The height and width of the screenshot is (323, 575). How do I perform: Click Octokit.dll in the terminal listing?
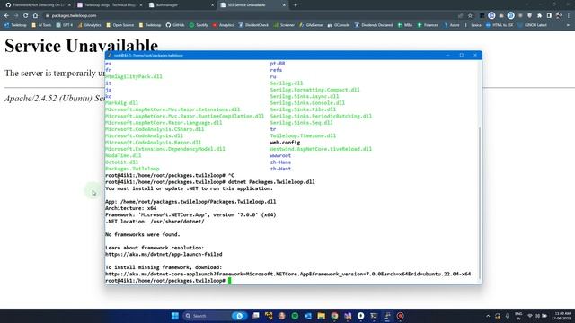pos(122,162)
